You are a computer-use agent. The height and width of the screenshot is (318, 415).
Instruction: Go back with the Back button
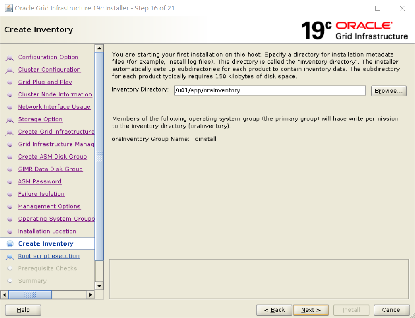coord(274,310)
